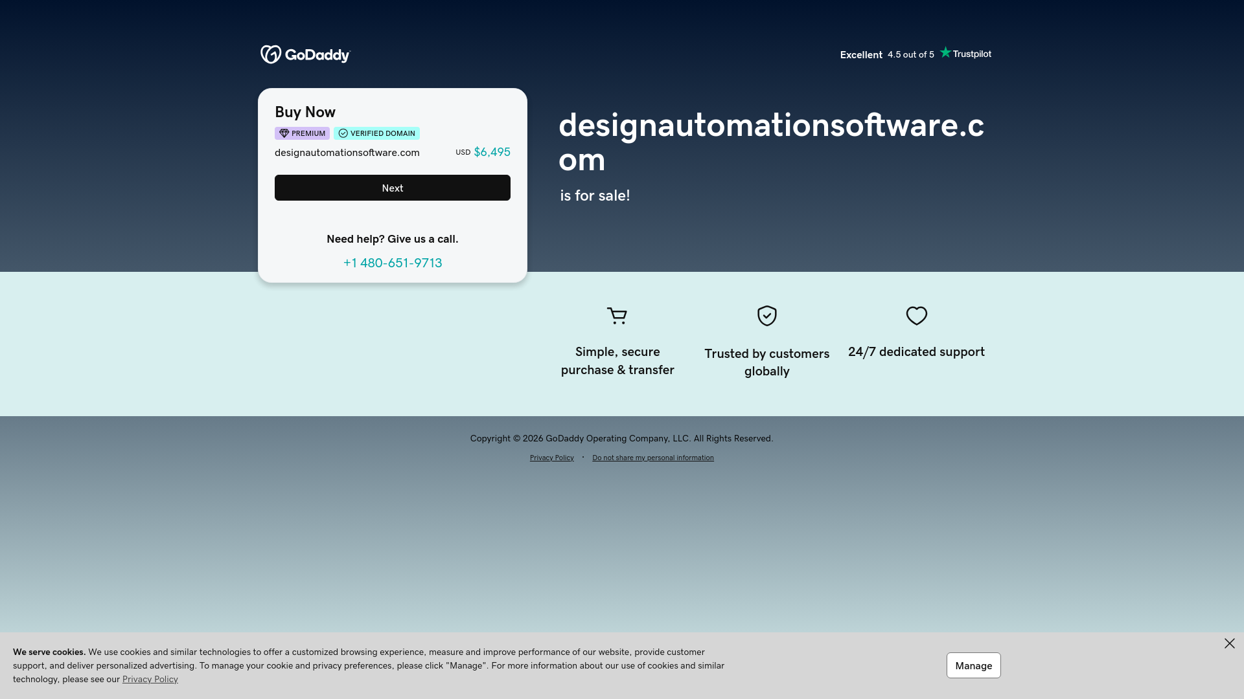This screenshot has height=699, width=1244.
Task: Click the Buy Now heading
Action: [305, 112]
